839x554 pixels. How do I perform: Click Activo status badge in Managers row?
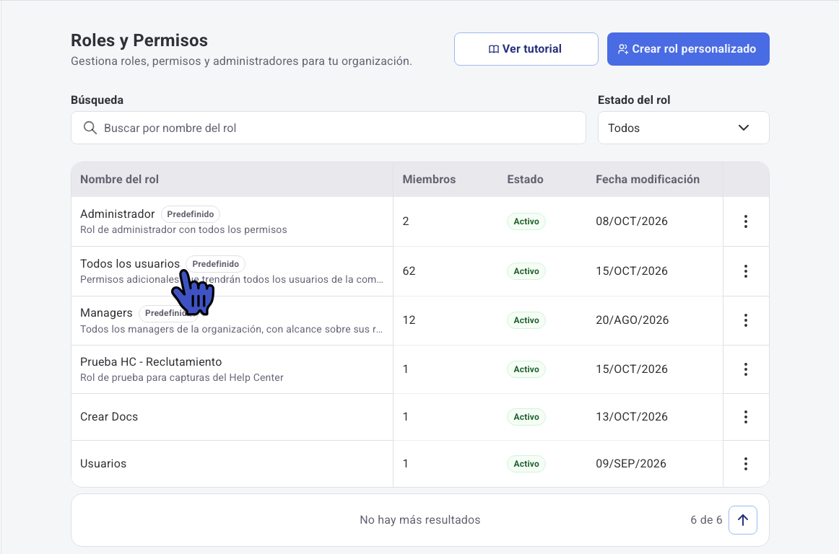coord(526,320)
